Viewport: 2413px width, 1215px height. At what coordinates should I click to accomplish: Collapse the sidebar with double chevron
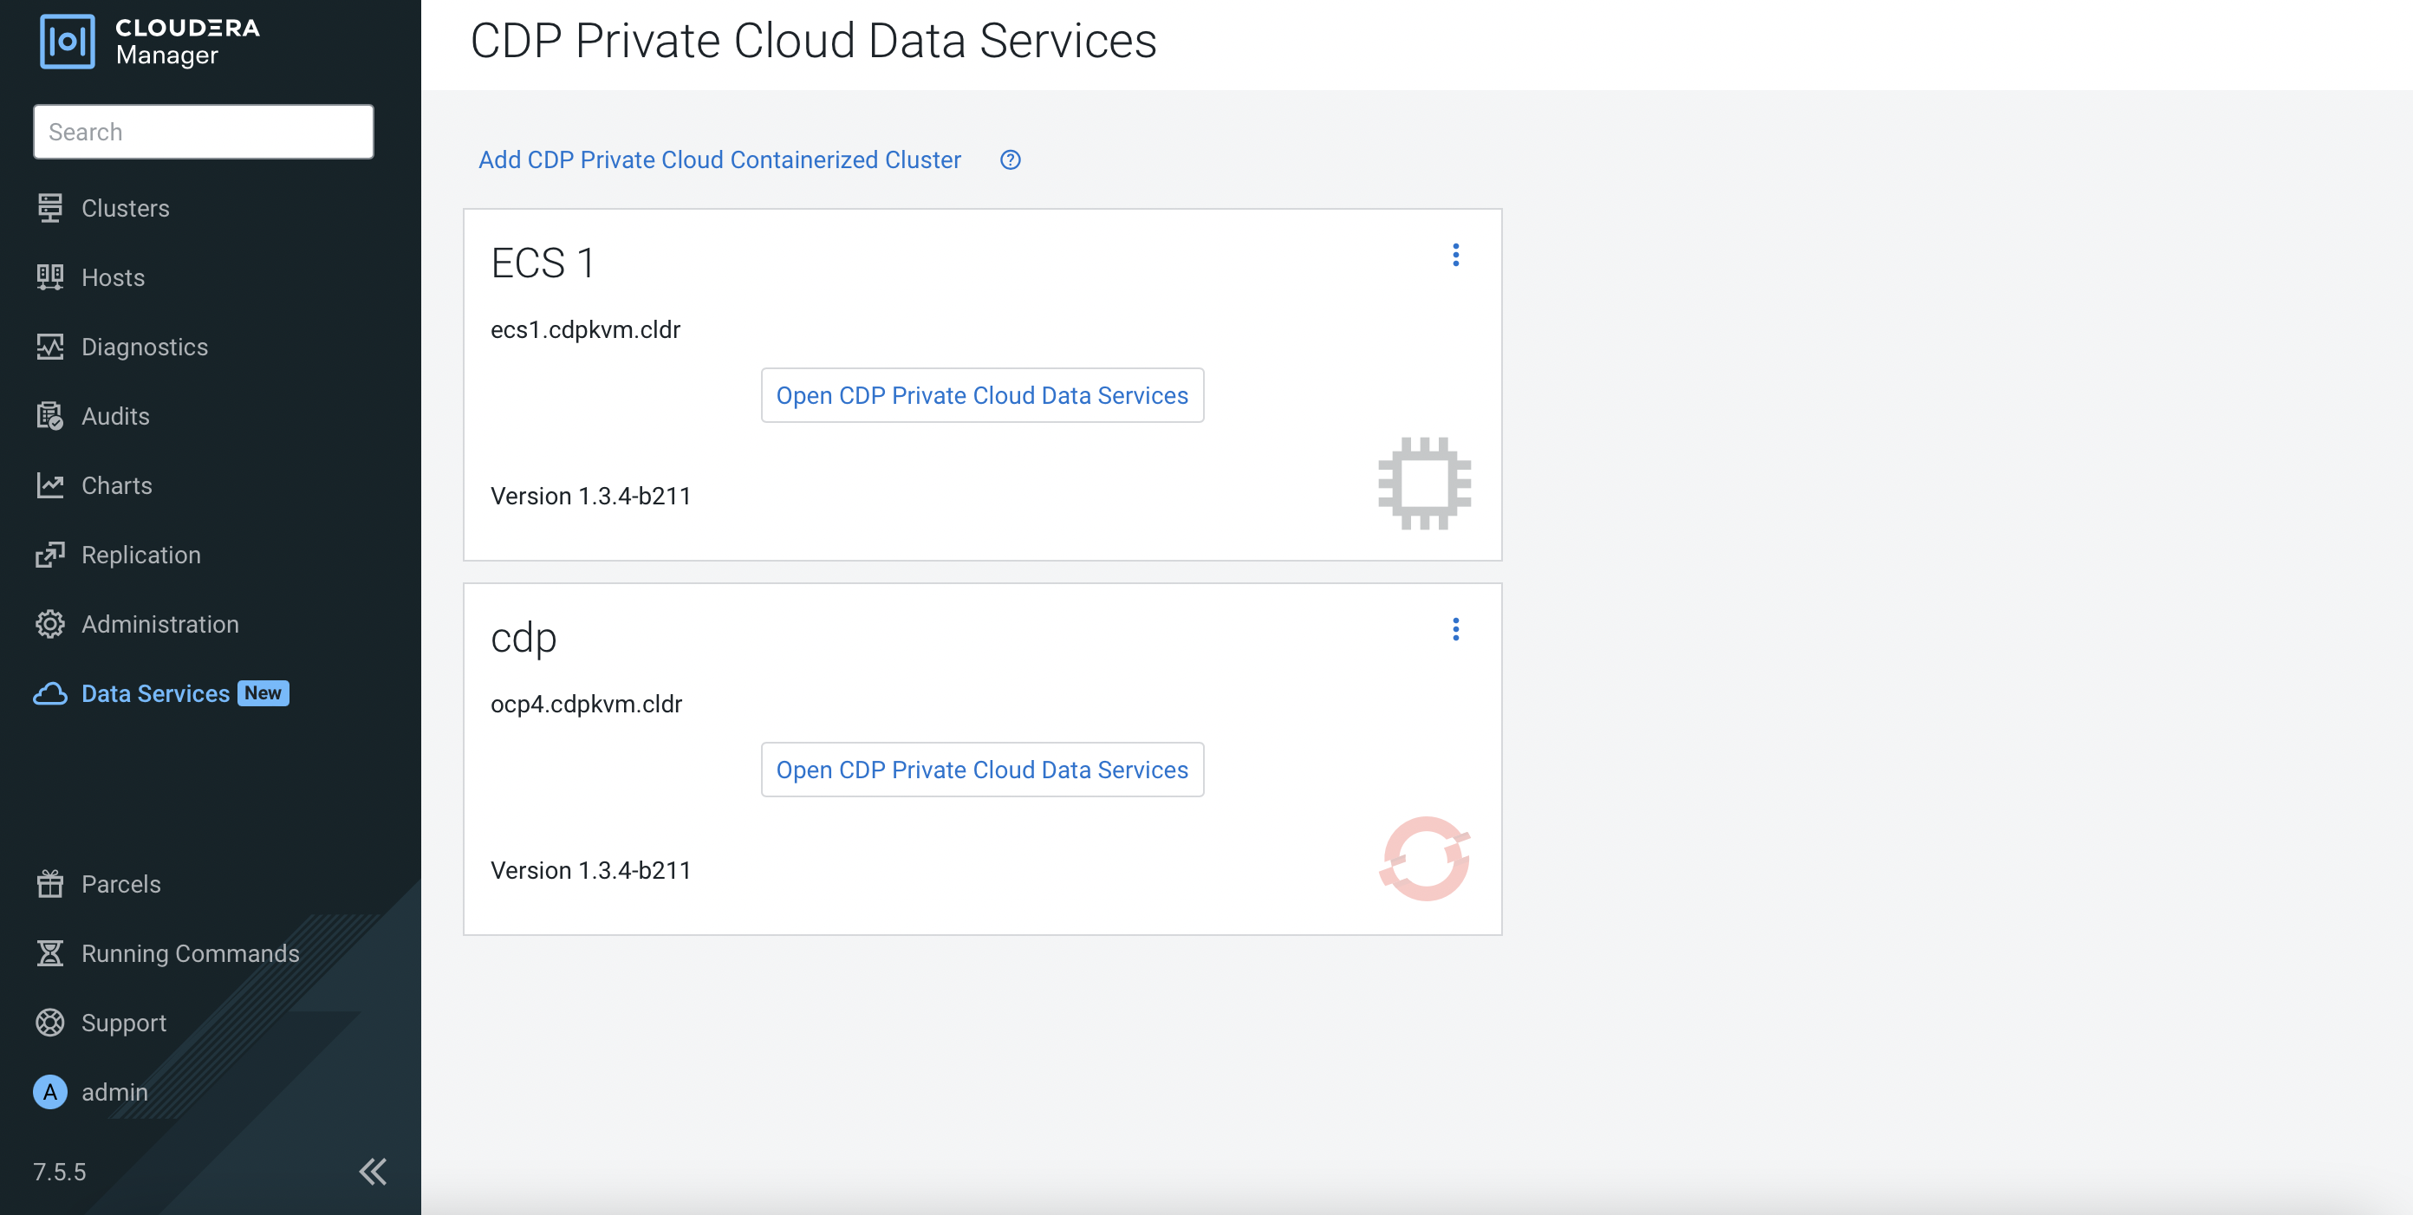coord(373,1171)
